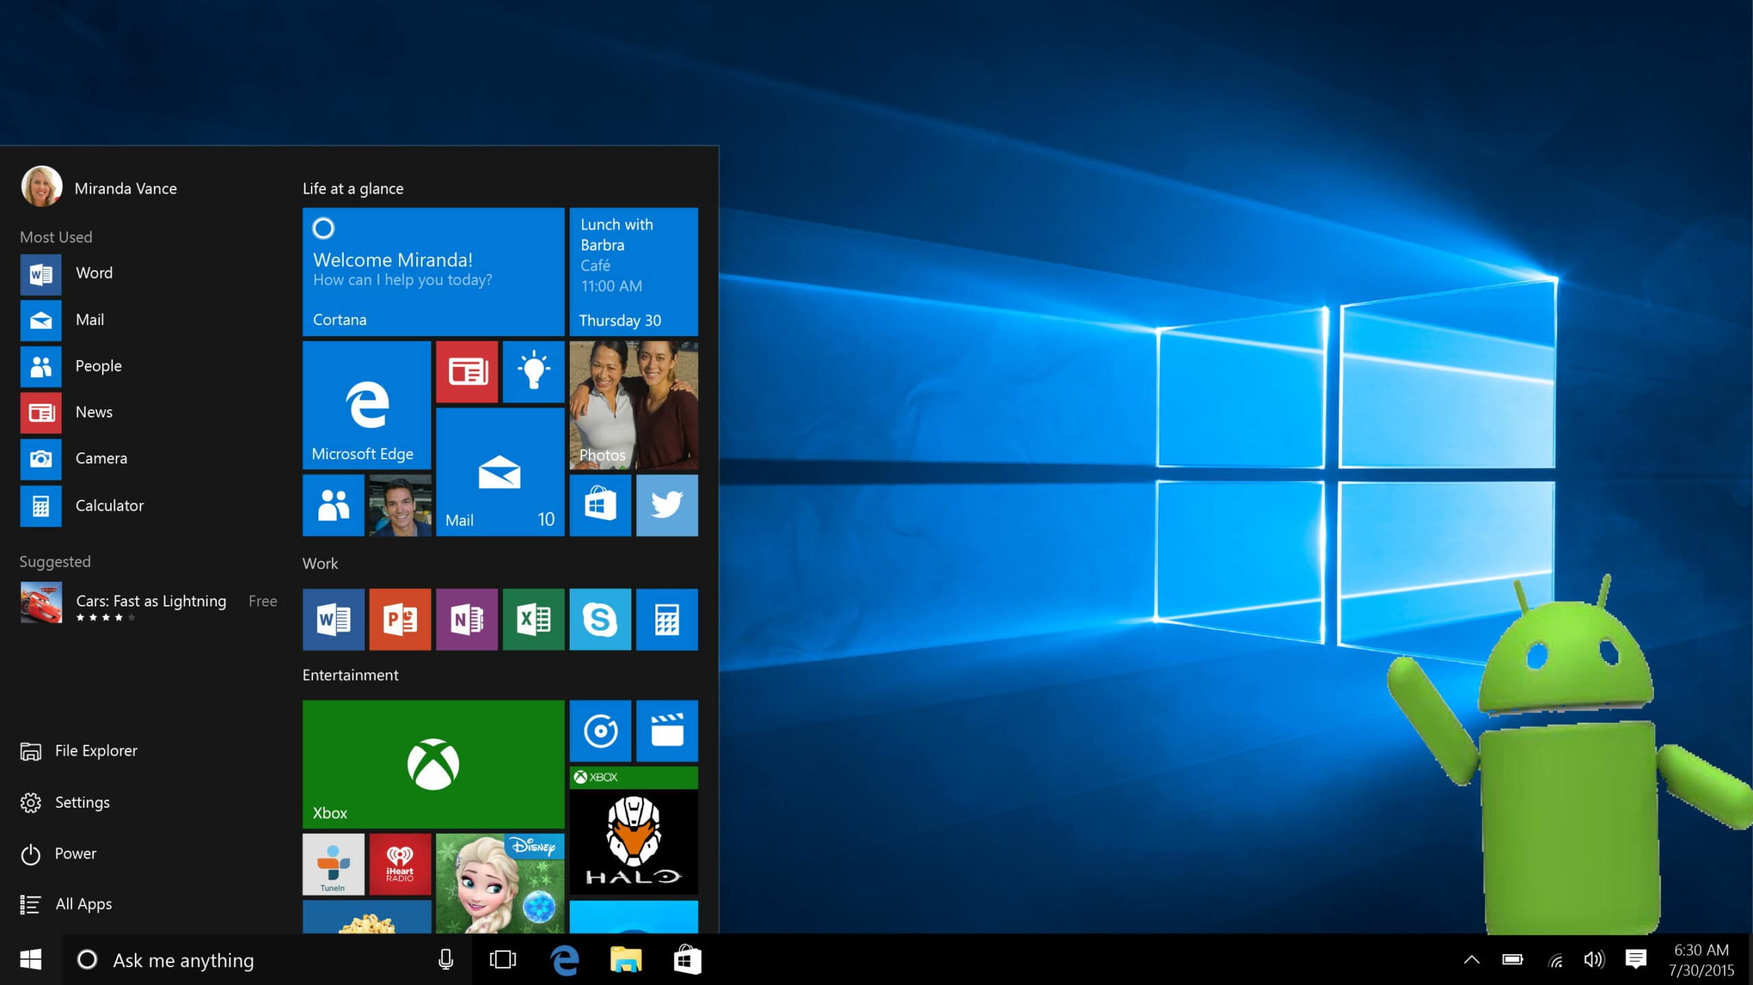Viewport: 1753px width, 985px height.
Task: Launch the large Xbox tile
Action: point(433,764)
